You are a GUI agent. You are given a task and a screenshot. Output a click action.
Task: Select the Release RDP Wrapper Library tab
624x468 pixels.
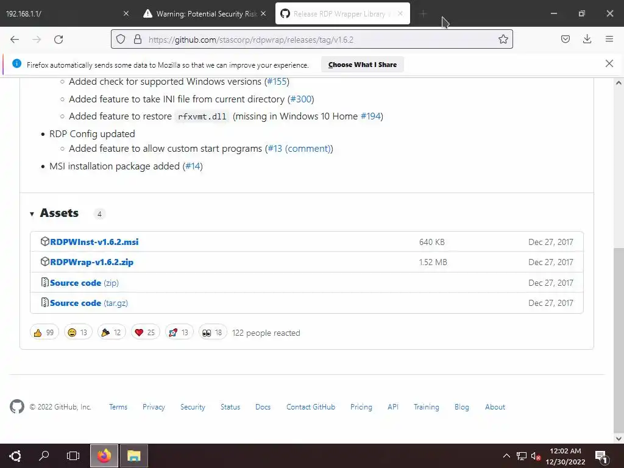click(x=342, y=13)
